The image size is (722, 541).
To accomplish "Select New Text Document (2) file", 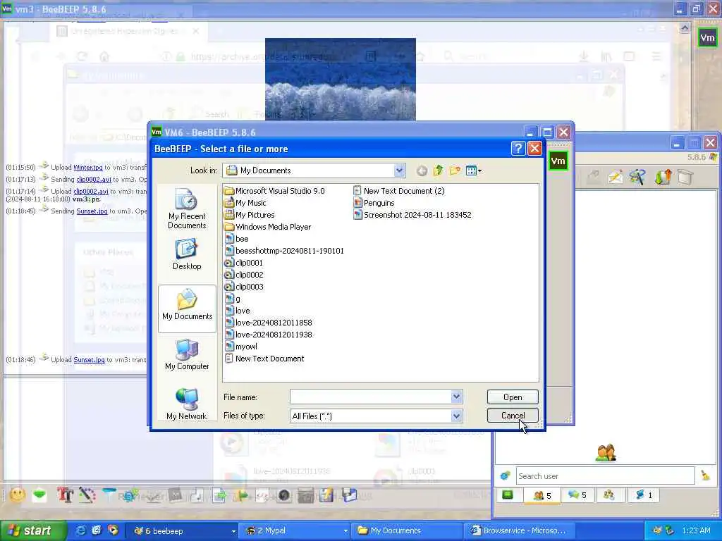I will click(399, 191).
